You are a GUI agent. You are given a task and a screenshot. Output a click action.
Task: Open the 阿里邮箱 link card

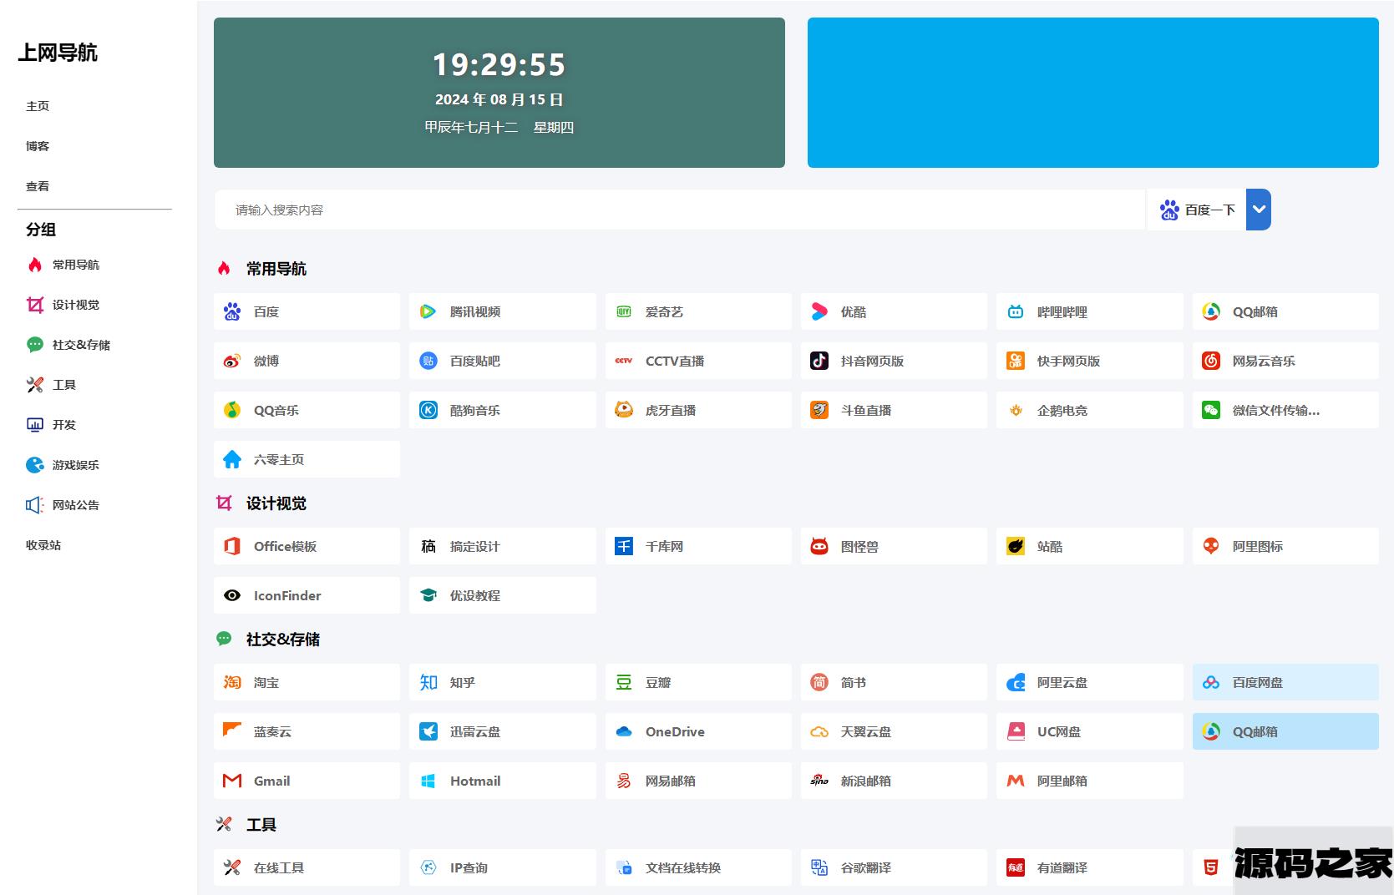point(1089,781)
